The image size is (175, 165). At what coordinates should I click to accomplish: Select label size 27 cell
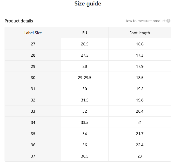click(x=33, y=44)
